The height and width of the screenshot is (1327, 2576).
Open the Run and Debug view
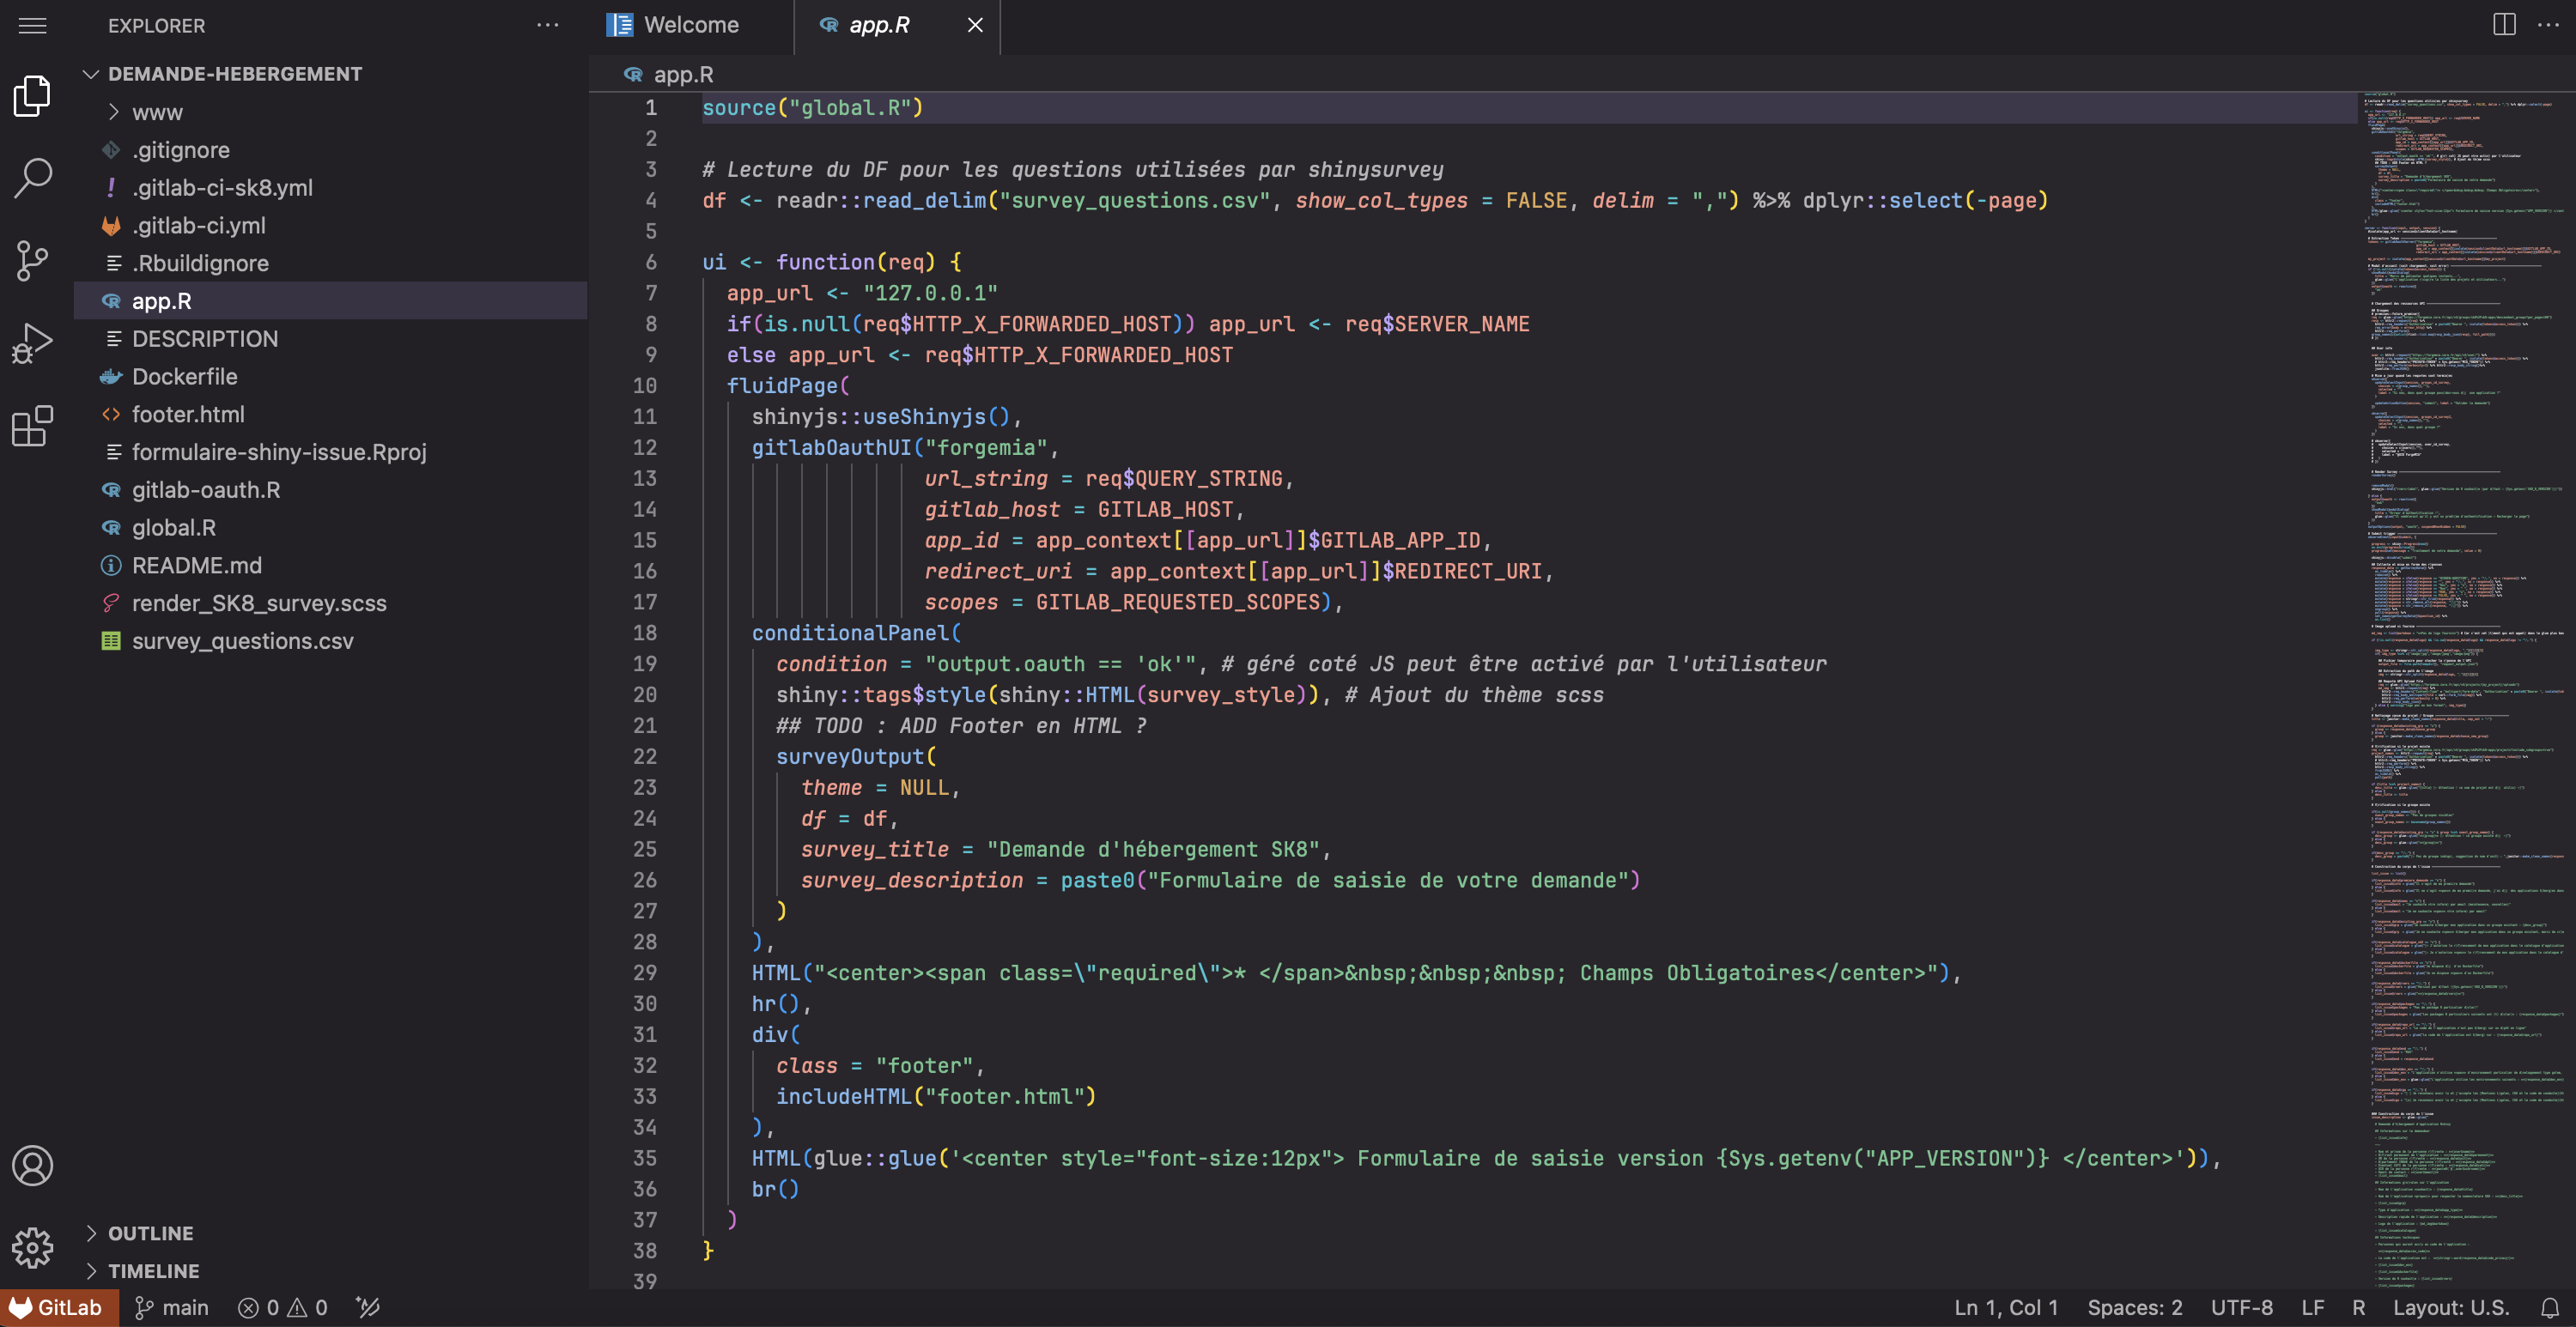click(33, 343)
